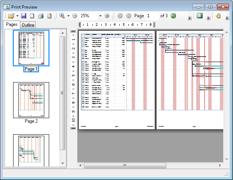Viewport: 233px width, 180px height.
Task: Select the Hand pan tool
Action: click(x=219, y=16)
